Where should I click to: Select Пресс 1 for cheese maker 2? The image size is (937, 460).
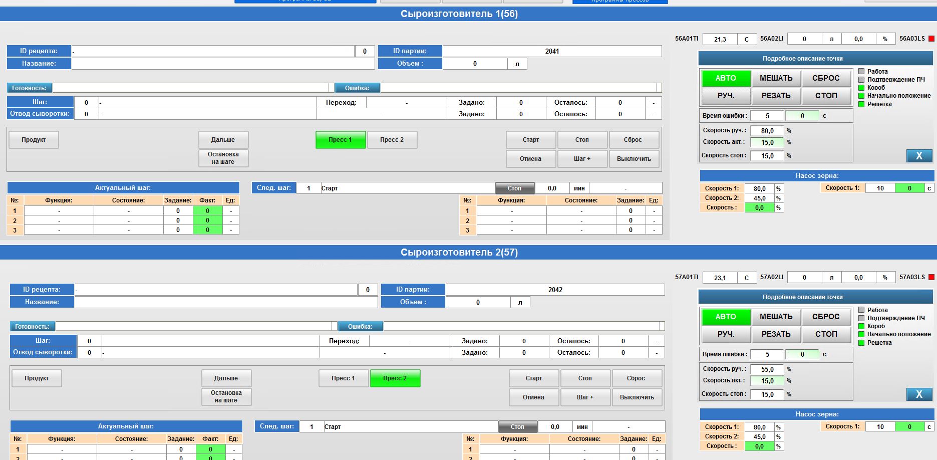pyautogui.click(x=343, y=378)
